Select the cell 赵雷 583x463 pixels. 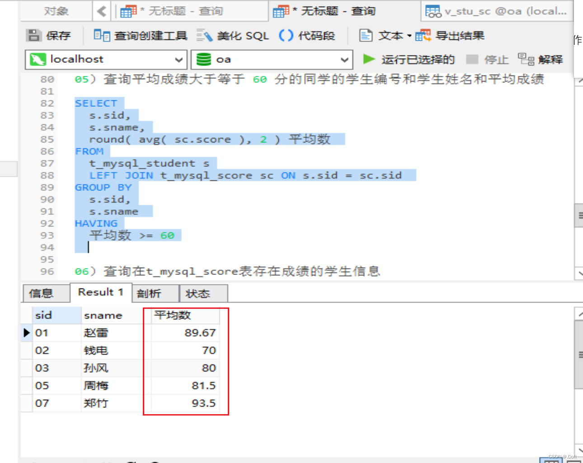115,333
